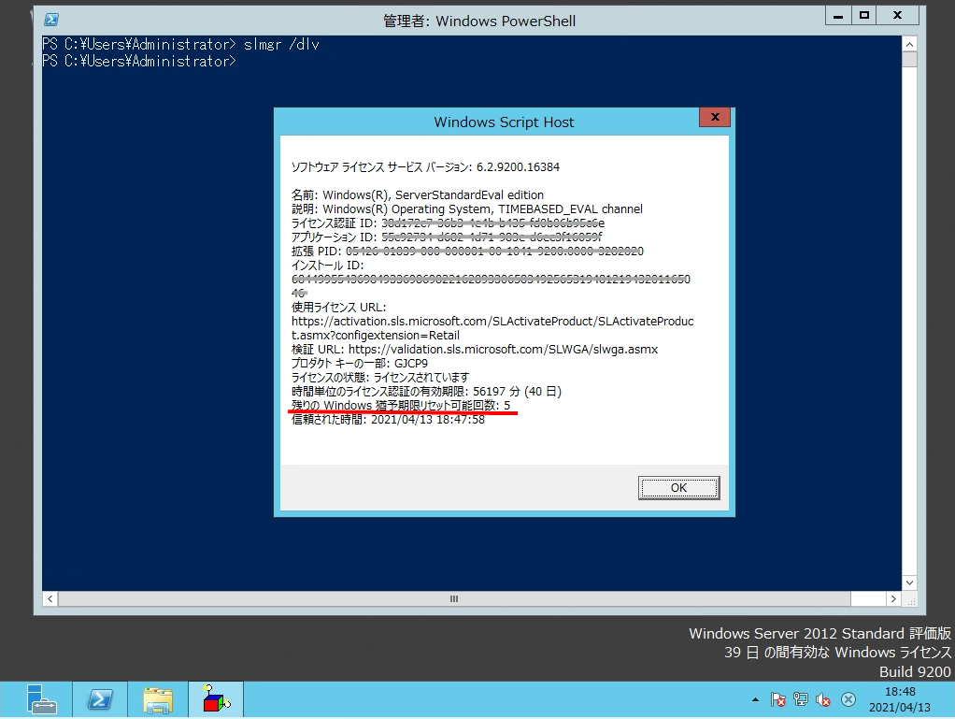Click the partial product key GJCP9 line
The width and height of the screenshot is (955, 719).
(360, 363)
